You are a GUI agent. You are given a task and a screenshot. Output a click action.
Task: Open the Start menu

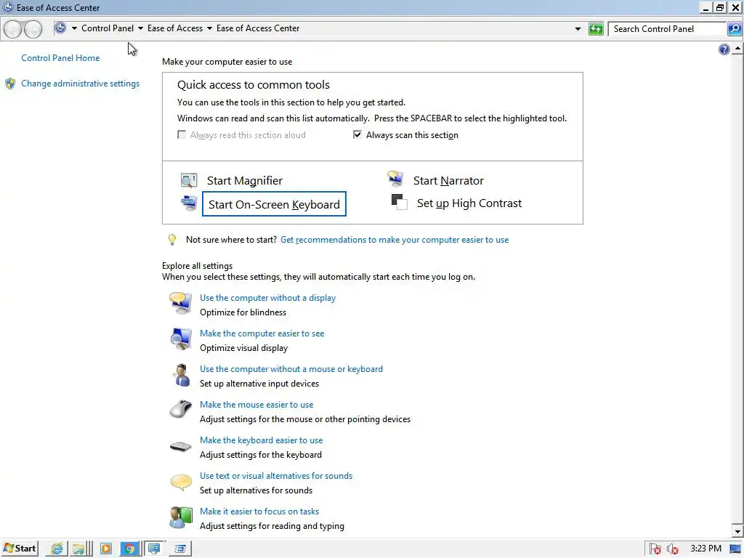click(x=20, y=549)
